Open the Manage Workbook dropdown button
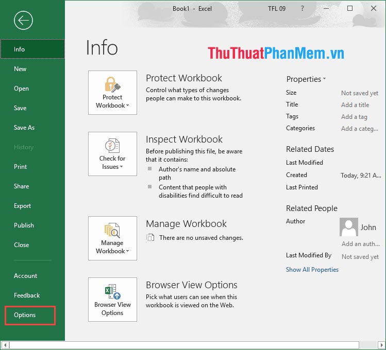This screenshot has height=350, width=386. [112, 238]
